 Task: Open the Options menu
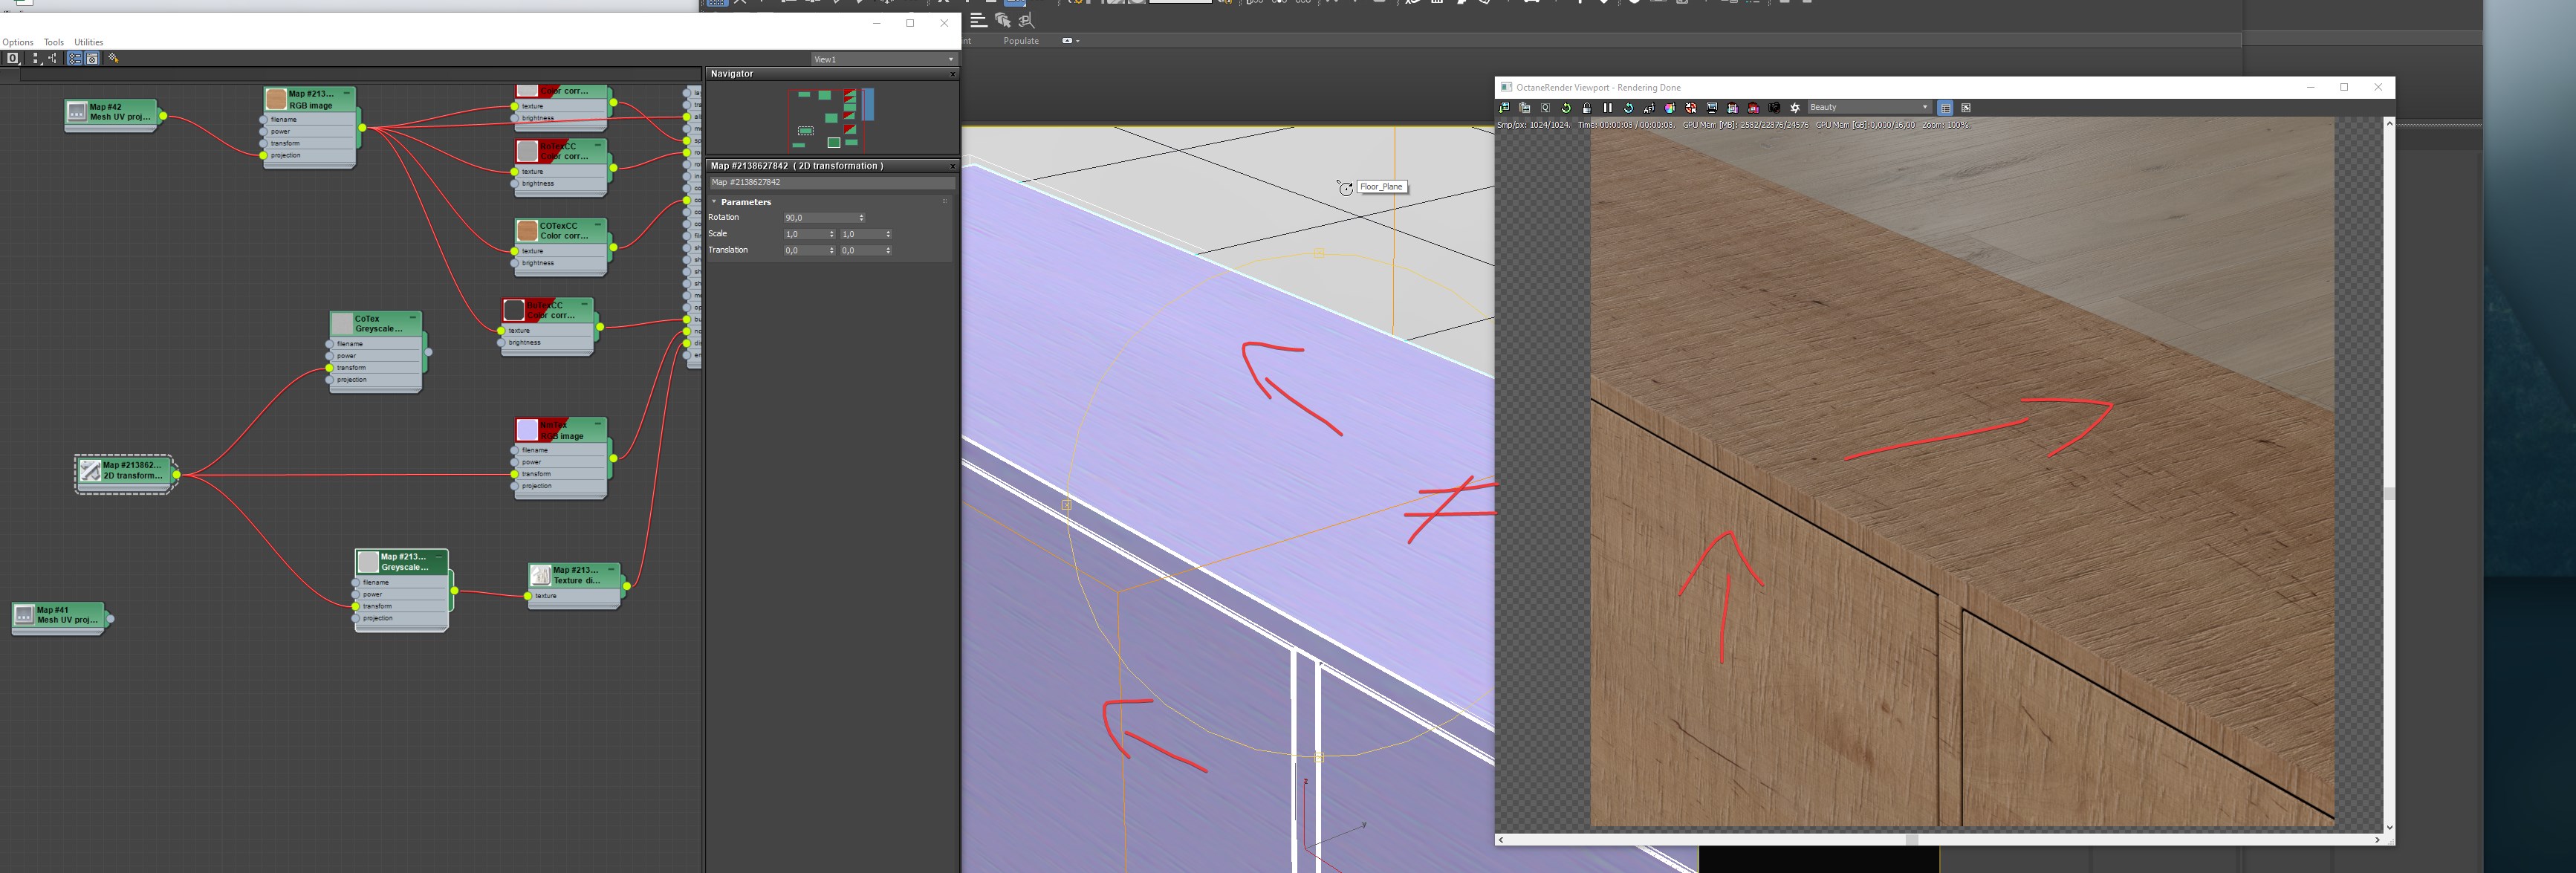coord(17,42)
